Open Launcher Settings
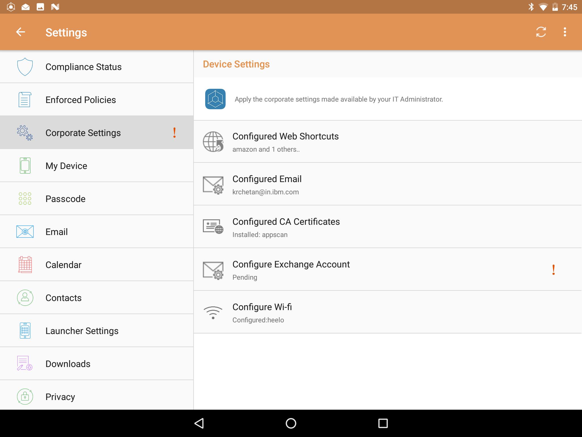 pos(97,331)
